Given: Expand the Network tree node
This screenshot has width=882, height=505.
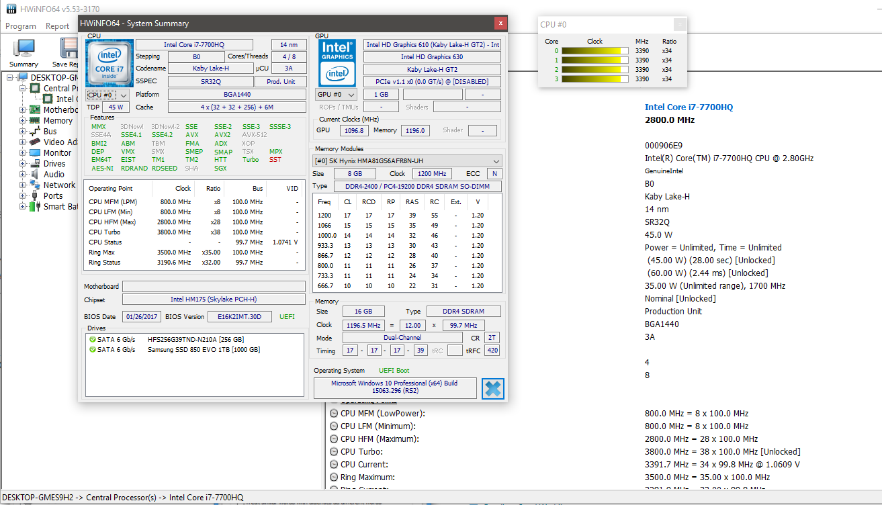Looking at the screenshot, I should (23, 185).
